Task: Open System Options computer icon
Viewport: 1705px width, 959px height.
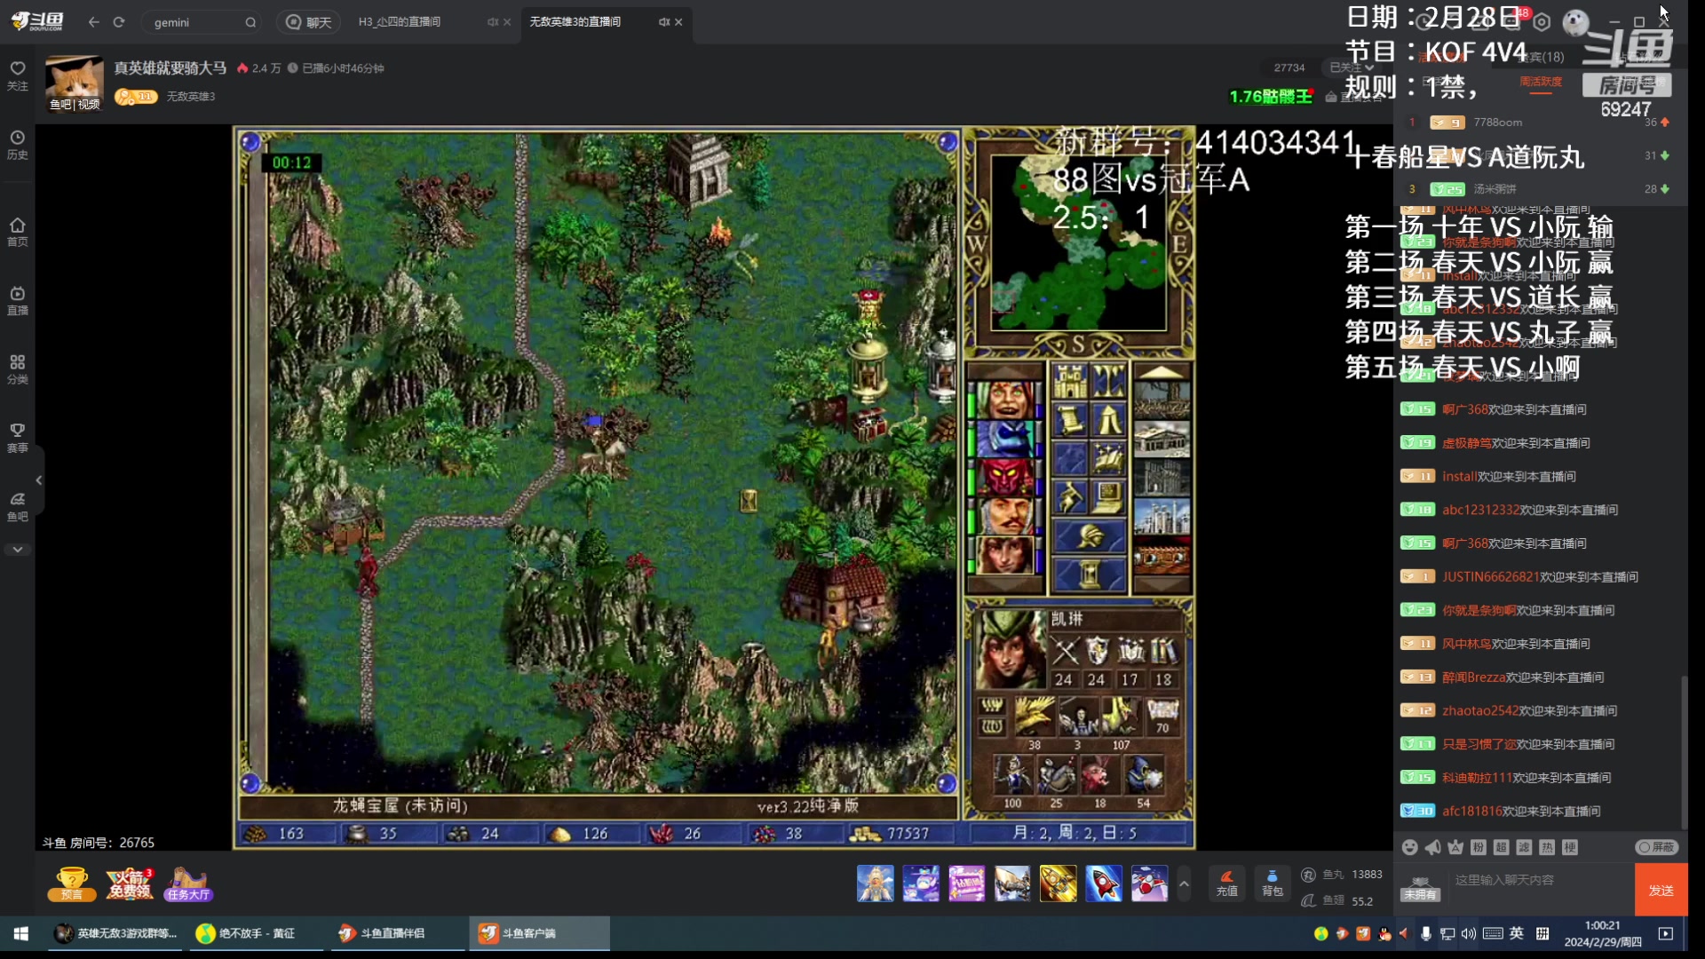Action: 1109,497
